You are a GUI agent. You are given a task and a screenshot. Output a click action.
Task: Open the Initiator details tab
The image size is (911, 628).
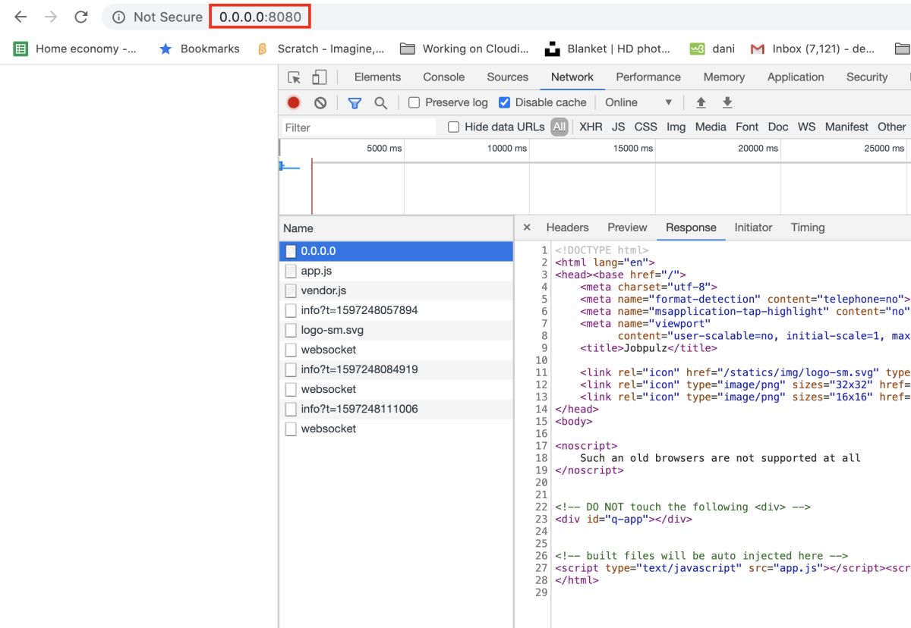(x=753, y=228)
